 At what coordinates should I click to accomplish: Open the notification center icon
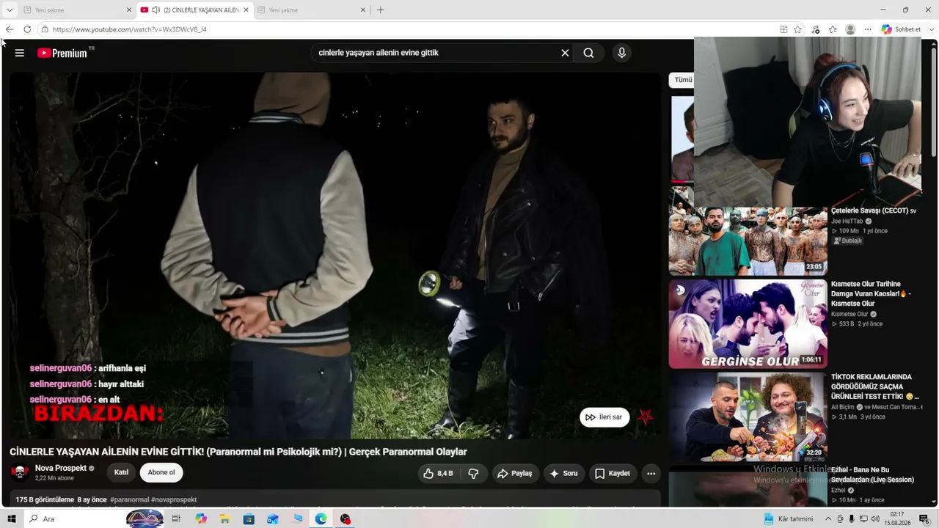click(x=924, y=519)
